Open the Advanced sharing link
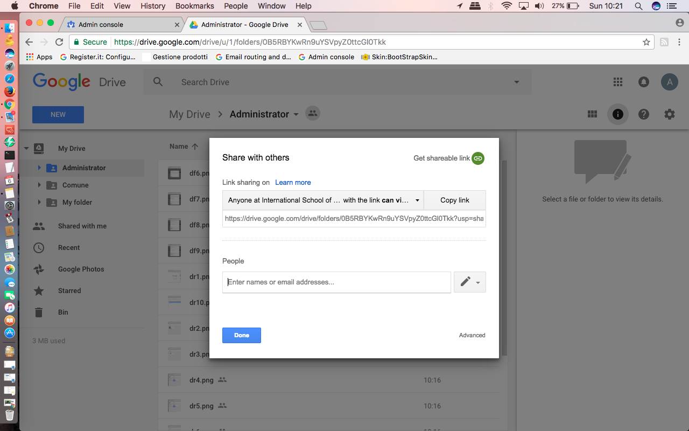Viewport: 689px width, 431px height. (472, 335)
